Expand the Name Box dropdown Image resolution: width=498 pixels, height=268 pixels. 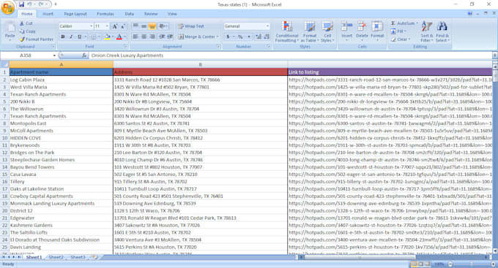click(54, 55)
